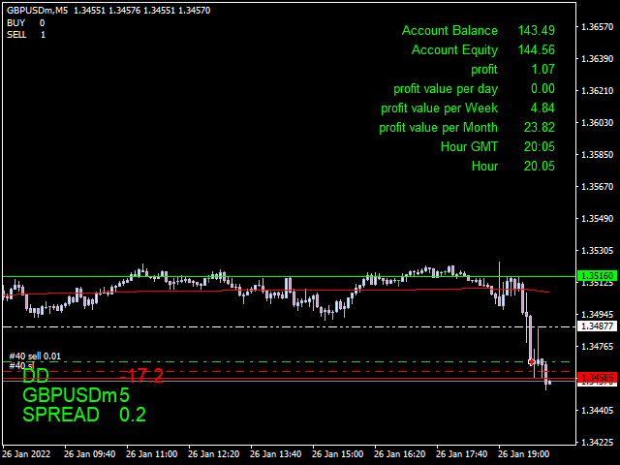Image resolution: width=620 pixels, height=465 pixels.
Task: Select the red 1.34585 price tag
Action: coord(597,377)
